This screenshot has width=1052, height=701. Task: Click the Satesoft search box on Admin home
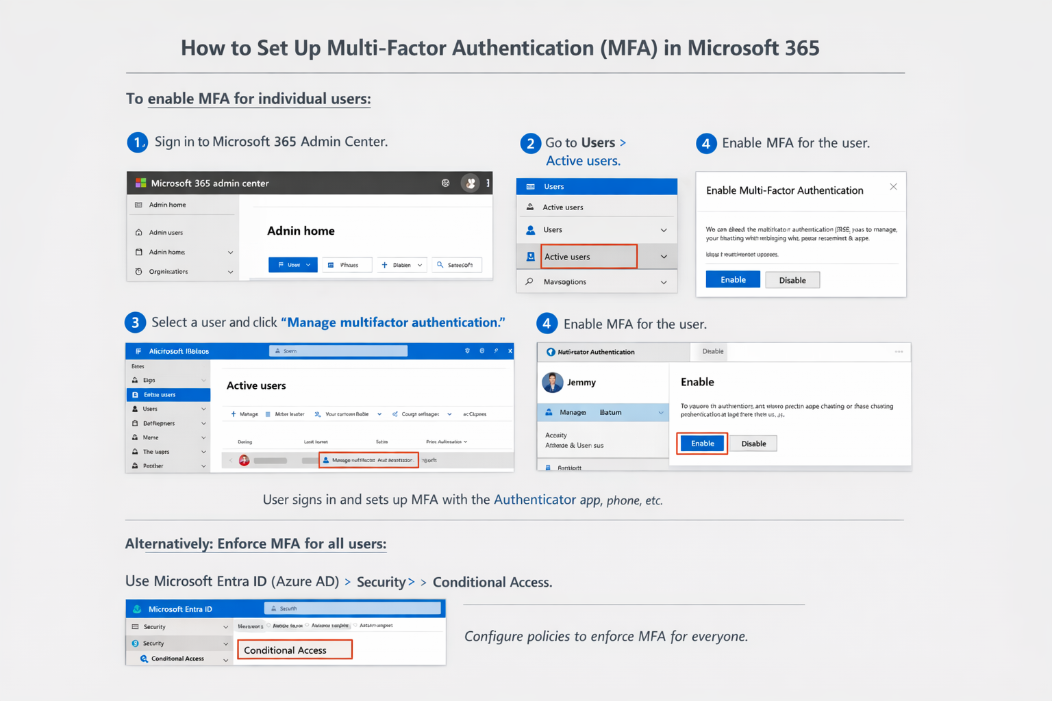pyautogui.click(x=457, y=265)
